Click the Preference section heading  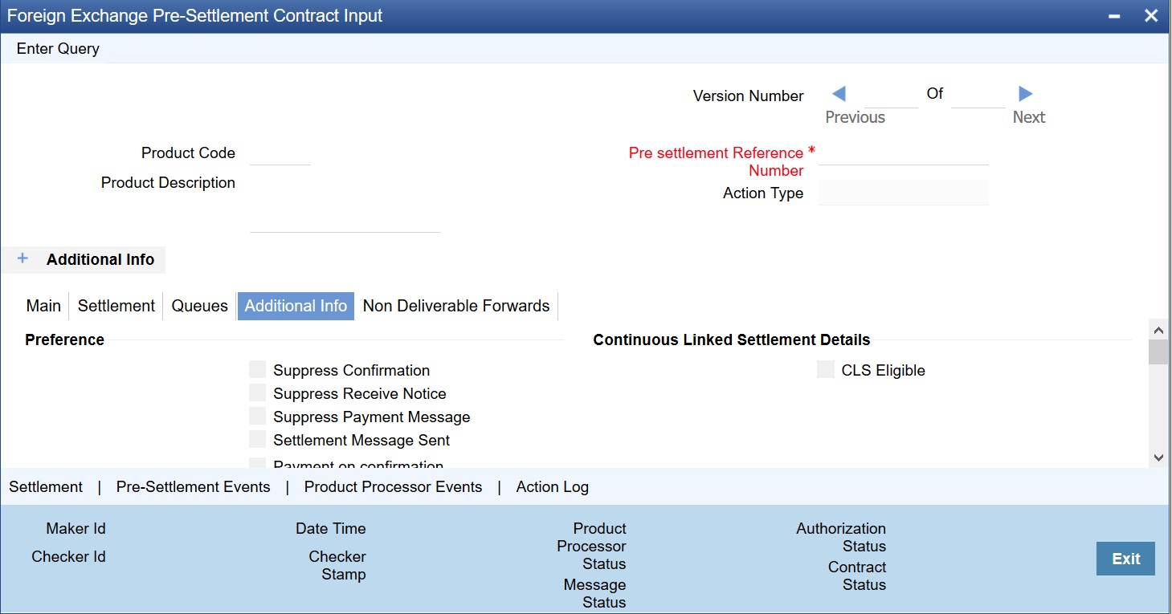click(x=64, y=340)
